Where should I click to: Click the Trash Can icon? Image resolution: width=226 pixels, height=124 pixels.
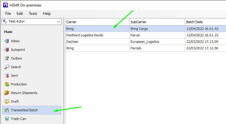click(x=7, y=119)
